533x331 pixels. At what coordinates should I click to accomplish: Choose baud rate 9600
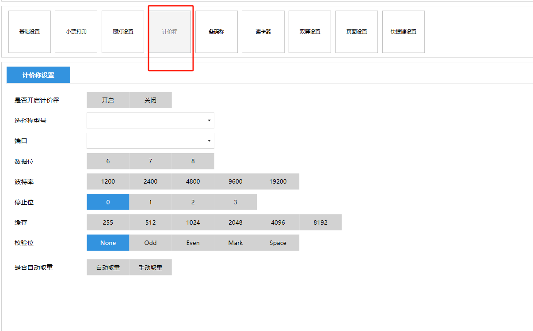pos(235,181)
